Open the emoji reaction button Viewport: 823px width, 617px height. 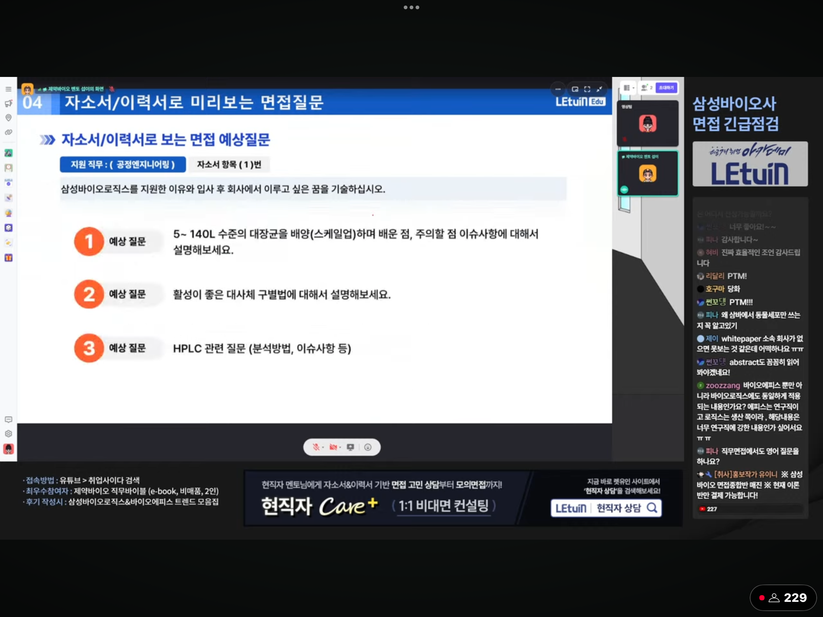tap(367, 447)
